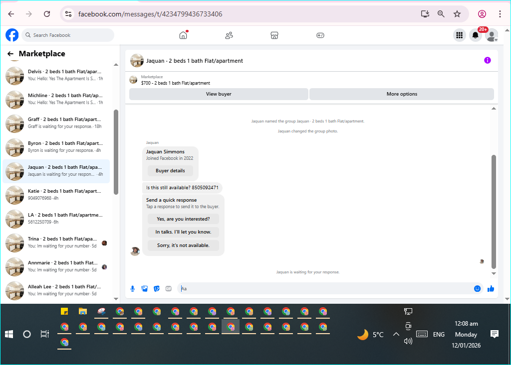This screenshot has height=365, width=511.
Task: Open the conversation info icon
Action: click(x=487, y=61)
